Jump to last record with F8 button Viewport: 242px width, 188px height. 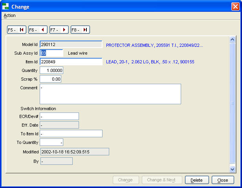(x=80, y=29)
